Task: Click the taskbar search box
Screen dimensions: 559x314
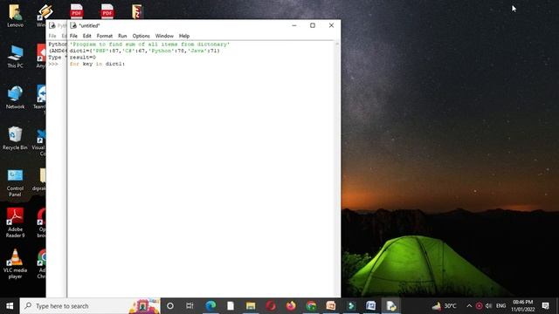Action: (x=90, y=306)
